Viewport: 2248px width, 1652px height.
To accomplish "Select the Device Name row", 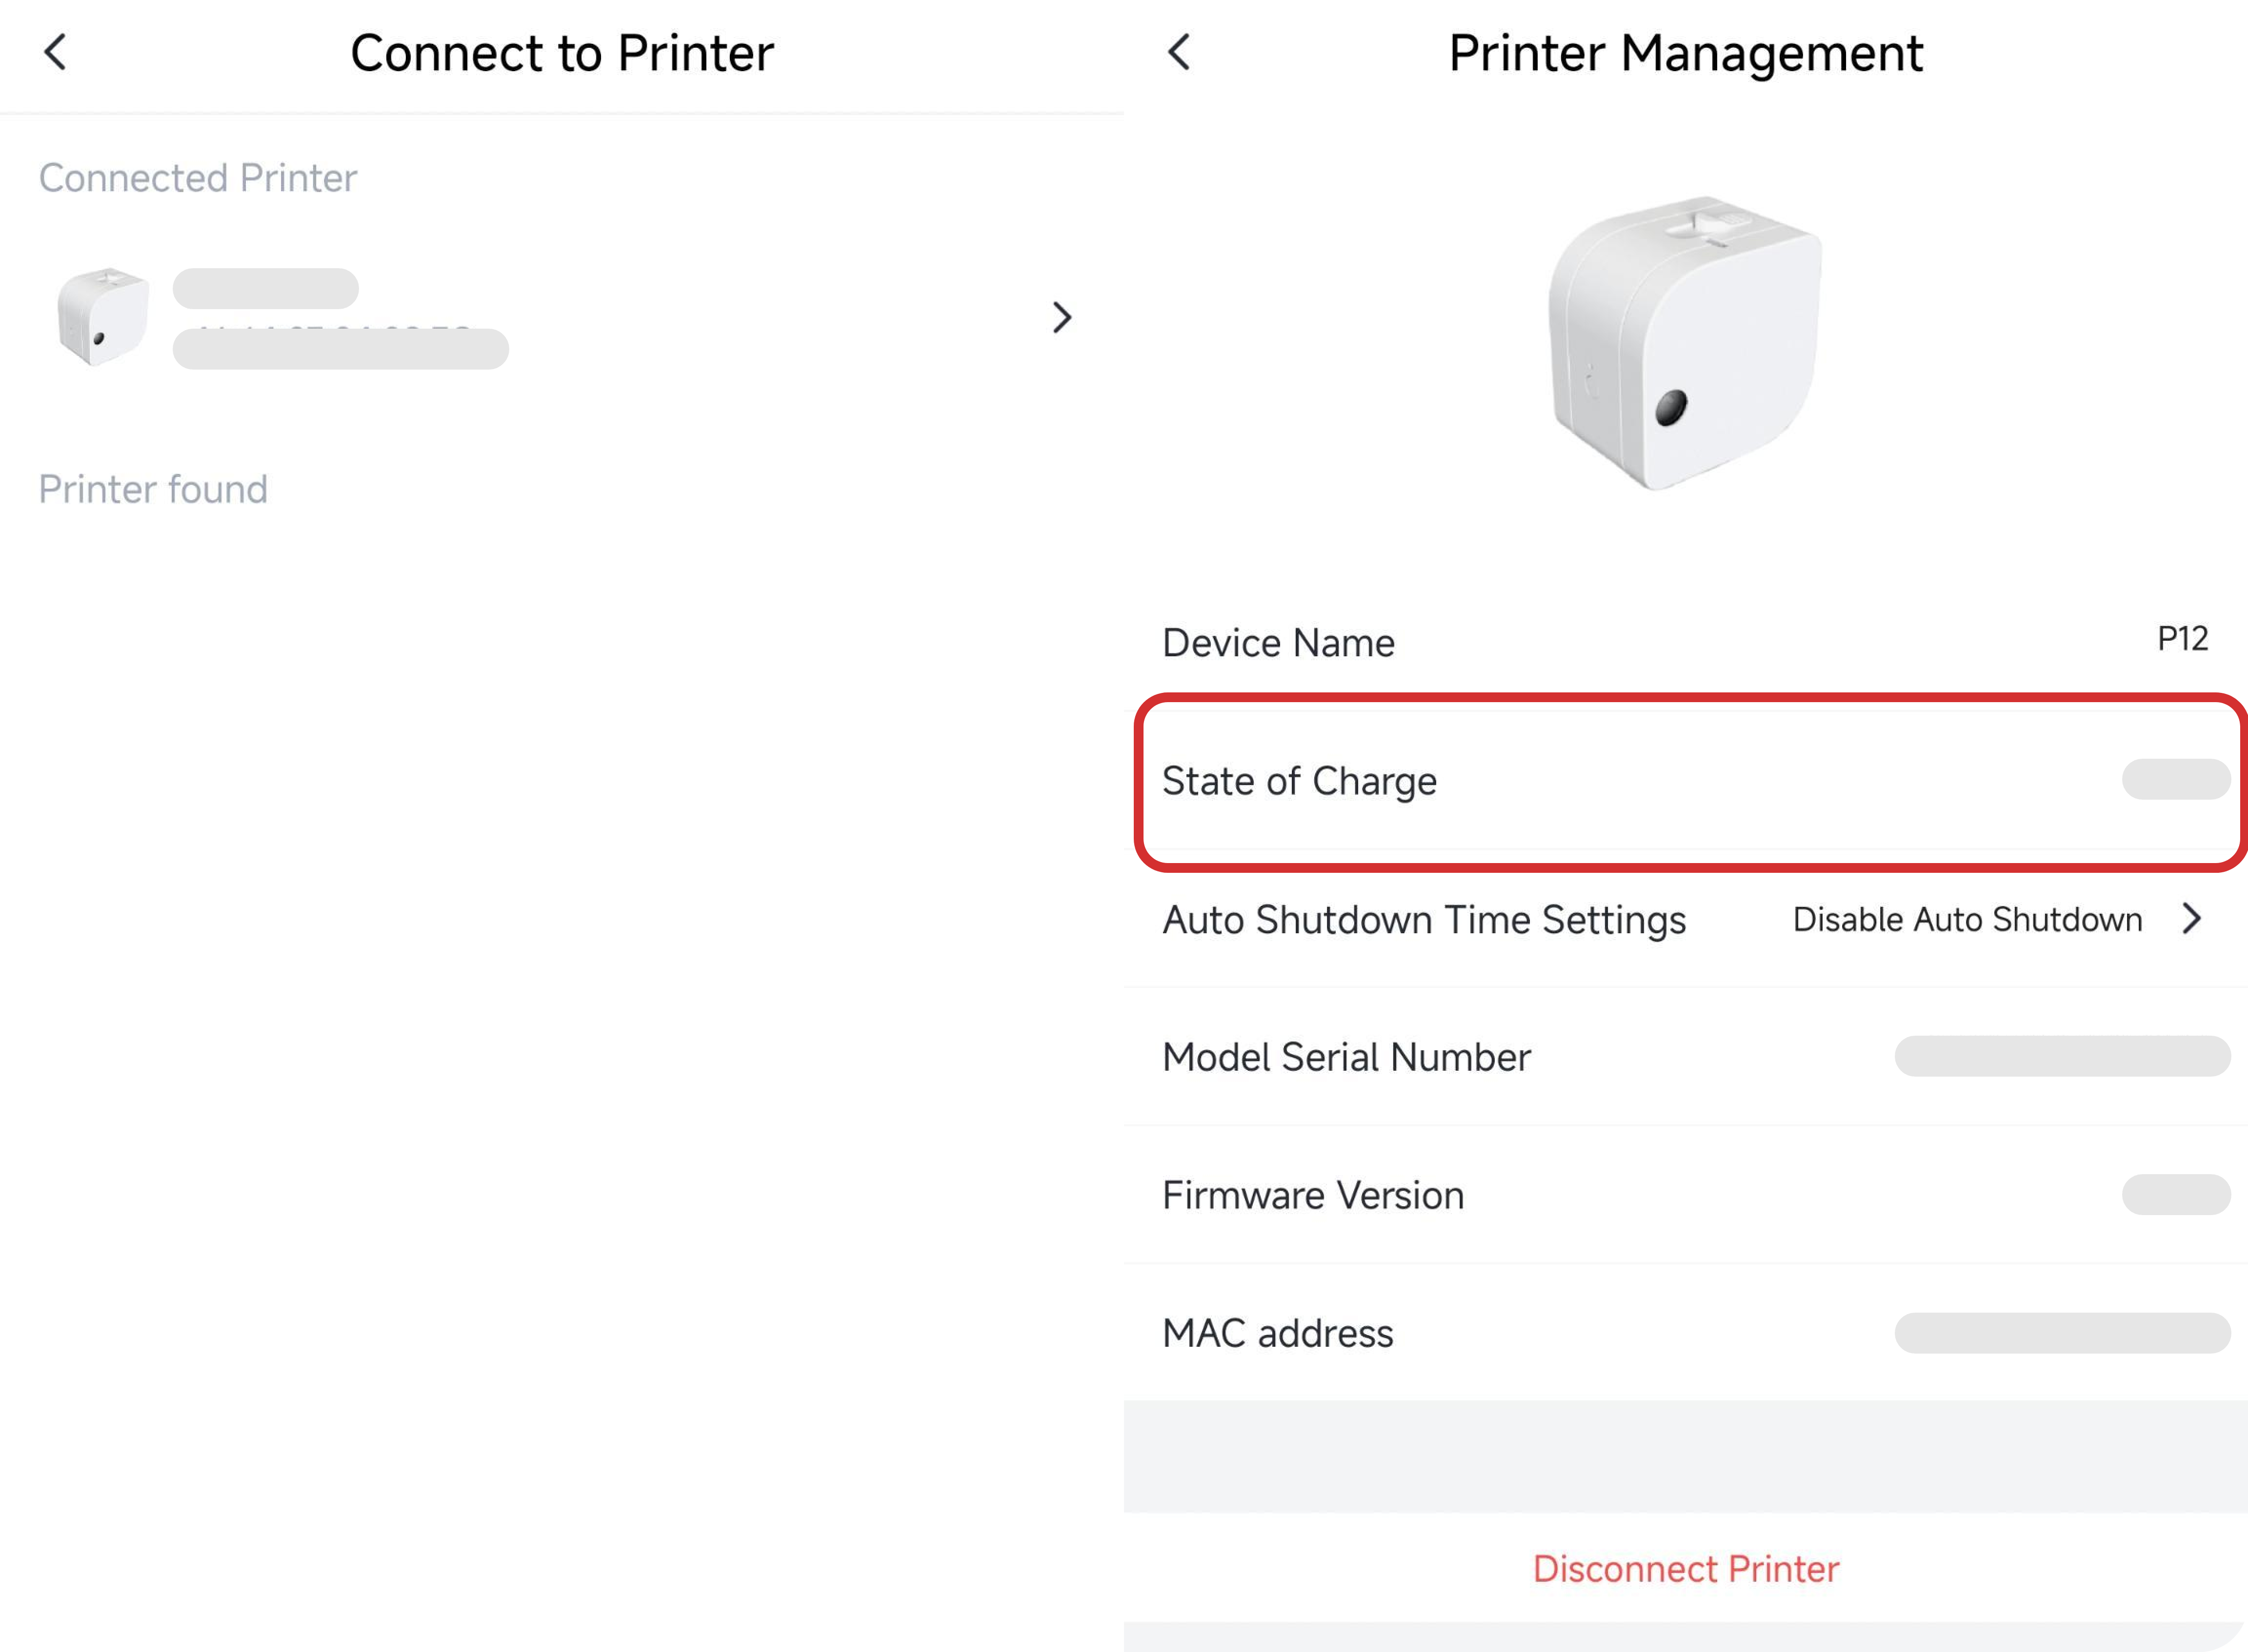I will pyautogui.click(x=1279, y=642).
